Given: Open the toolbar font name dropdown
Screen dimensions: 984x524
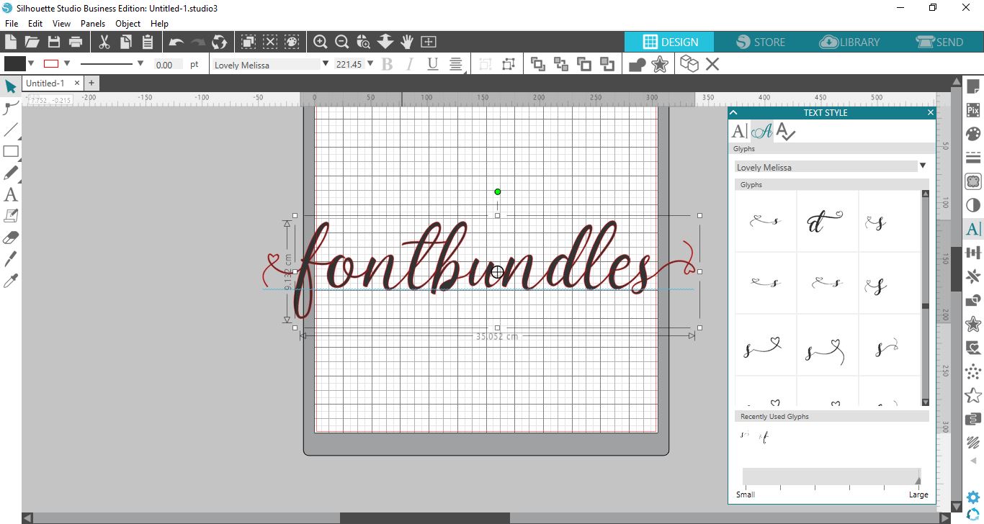Looking at the screenshot, I should [x=326, y=63].
